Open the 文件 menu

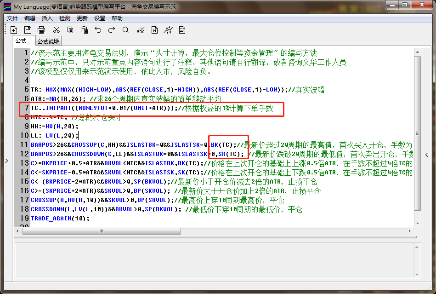12,18
